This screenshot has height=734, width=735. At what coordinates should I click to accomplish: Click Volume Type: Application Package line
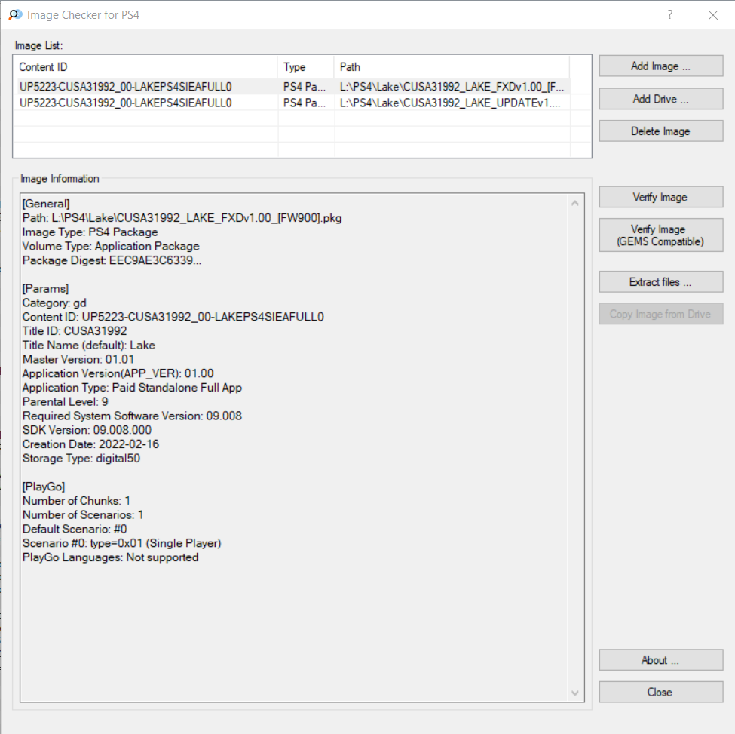(x=111, y=246)
